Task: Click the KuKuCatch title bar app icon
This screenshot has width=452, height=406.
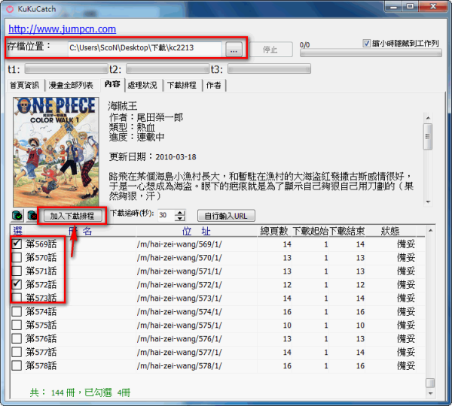Action: tap(10, 9)
